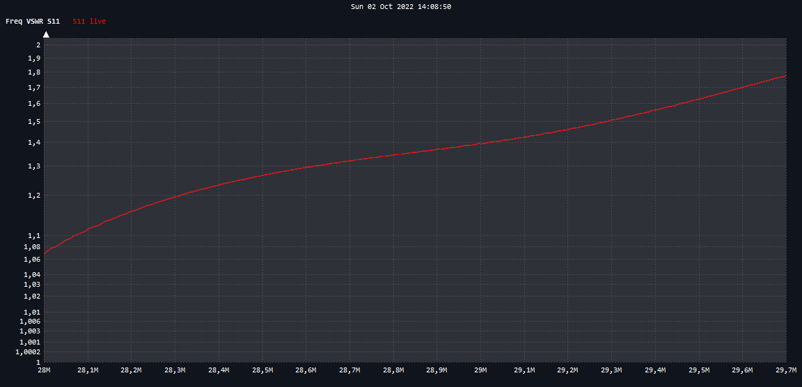Click the 1,5 label on the VSWR axis
Screen dimensions: 802x387
(x=33, y=122)
